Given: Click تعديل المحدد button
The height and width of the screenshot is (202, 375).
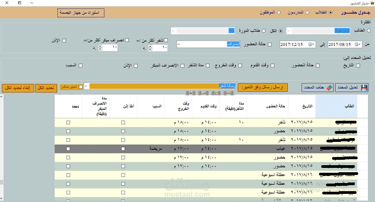Looking at the screenshot, I should tap(352, 88).
